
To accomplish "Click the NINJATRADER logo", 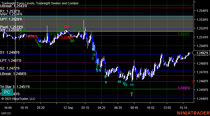I will coord(193,113).
